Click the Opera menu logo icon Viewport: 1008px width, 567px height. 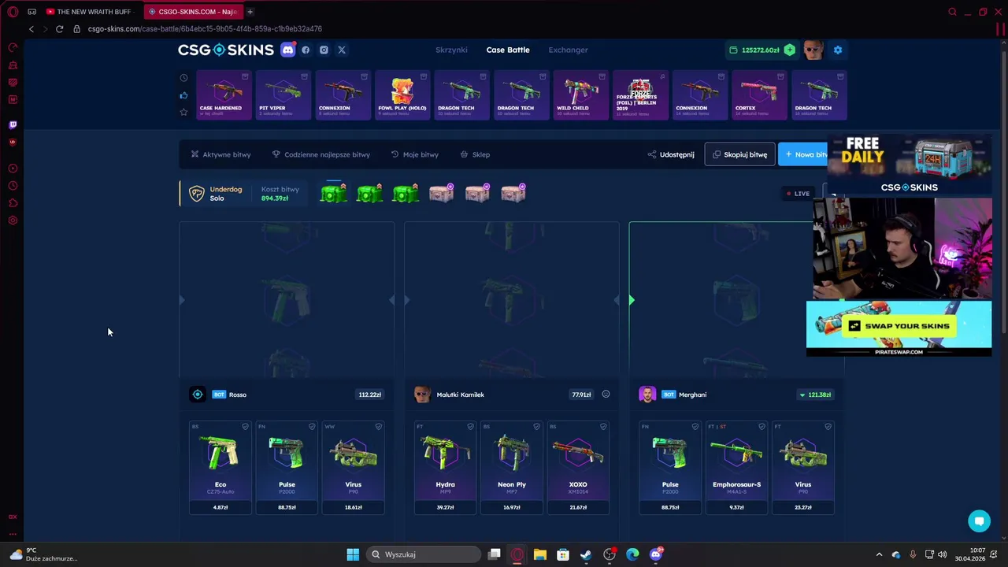[13, 12]
